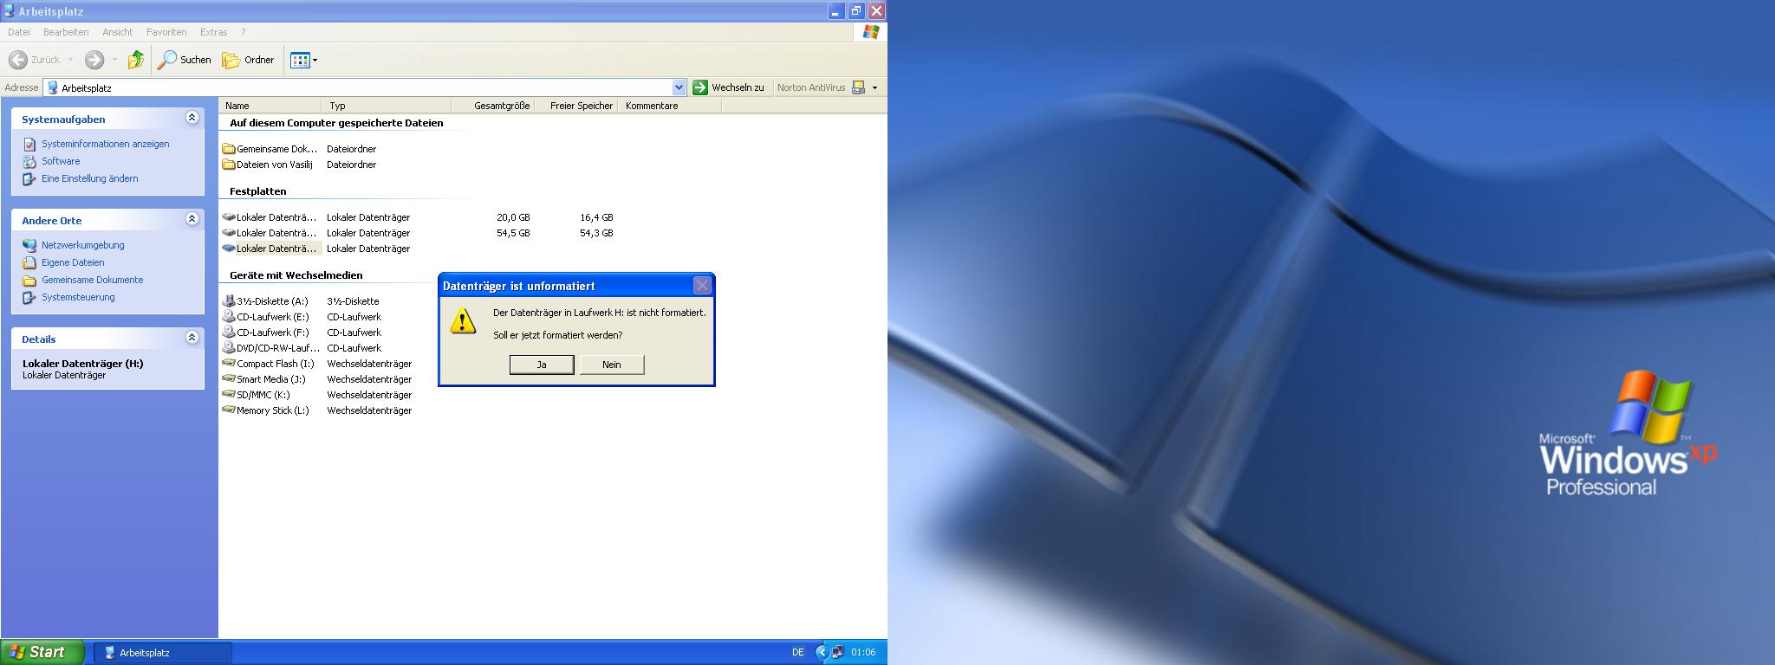
Task: Click the 01:06 taskbar clock
Action: click(863, 653)
